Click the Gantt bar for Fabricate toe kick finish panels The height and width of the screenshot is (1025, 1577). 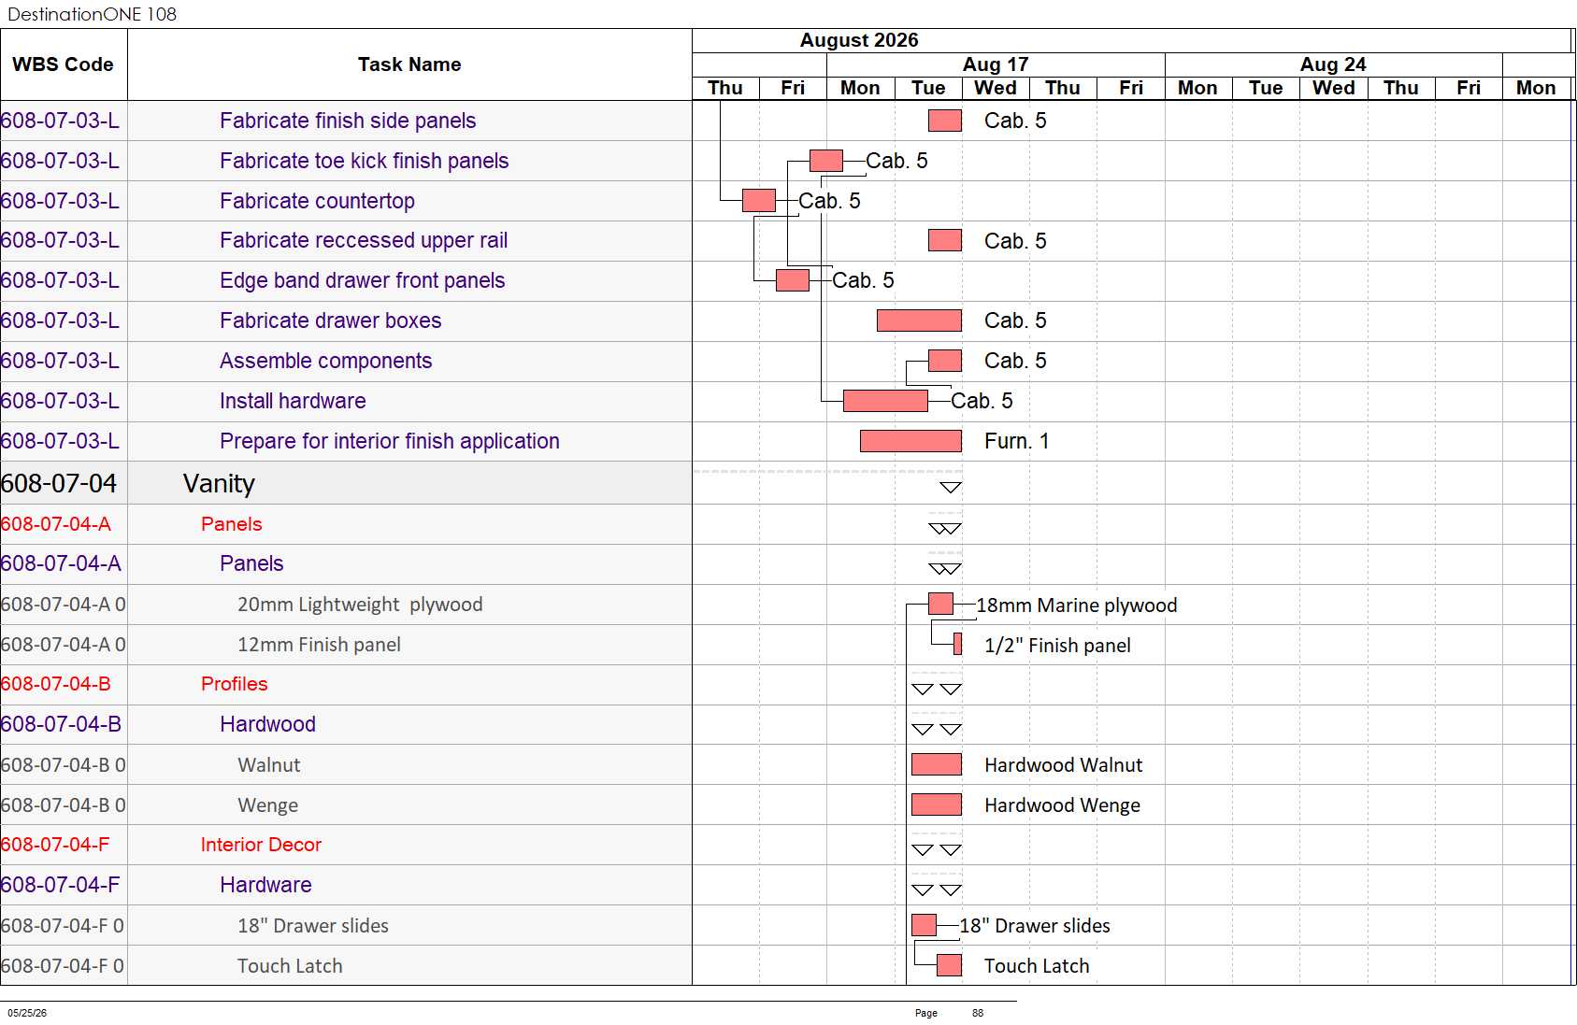point(826,161)
